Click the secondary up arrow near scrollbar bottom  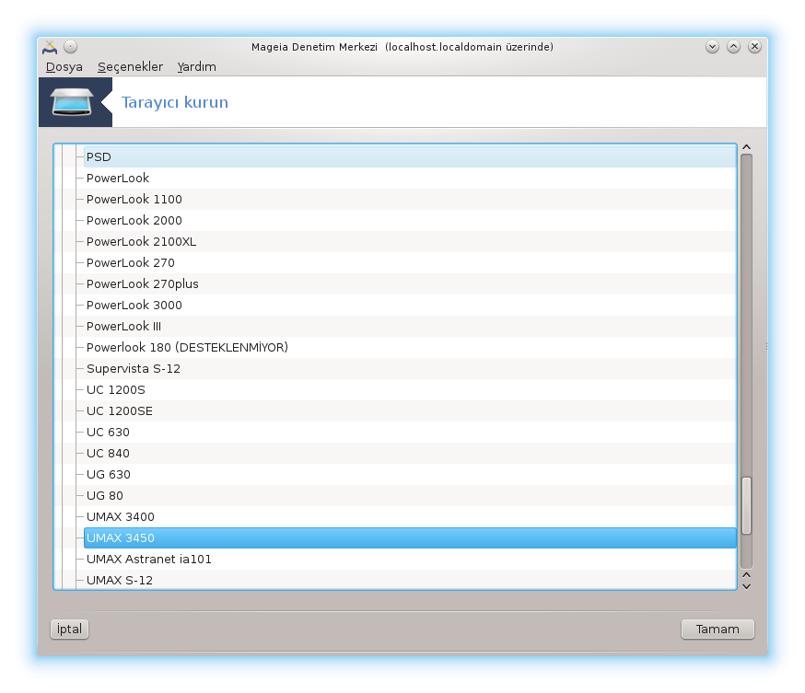(x=746, y=575)
